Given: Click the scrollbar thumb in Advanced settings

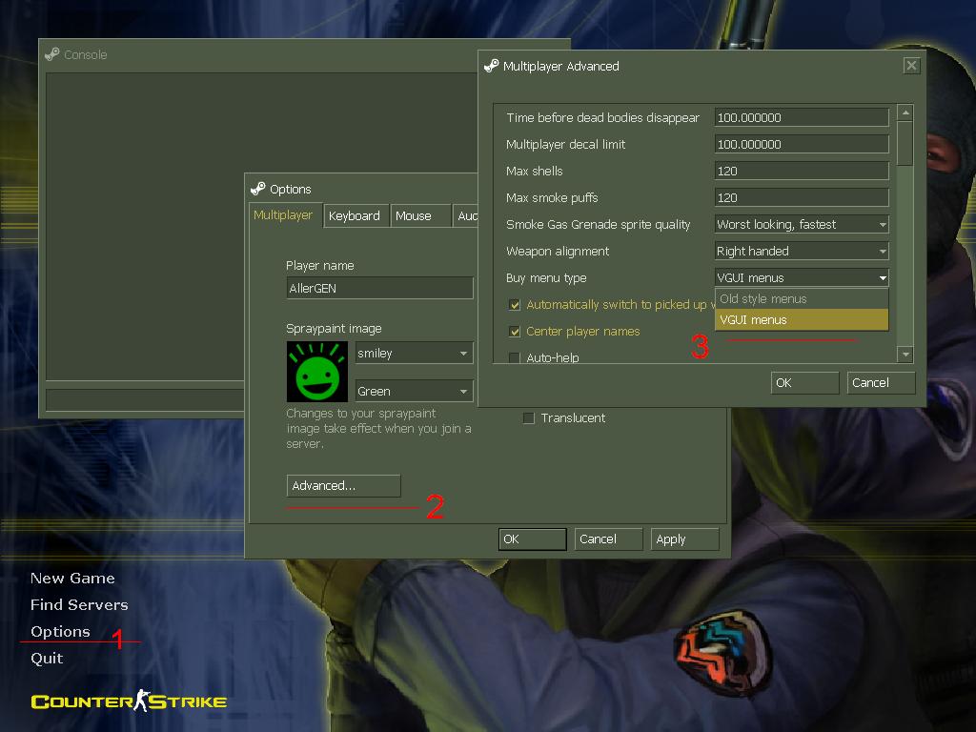Looking at the screenshot, I should coord(905,143).
